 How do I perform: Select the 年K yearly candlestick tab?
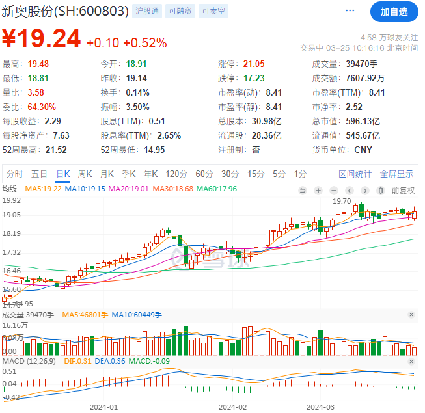(x=150, y=174)
